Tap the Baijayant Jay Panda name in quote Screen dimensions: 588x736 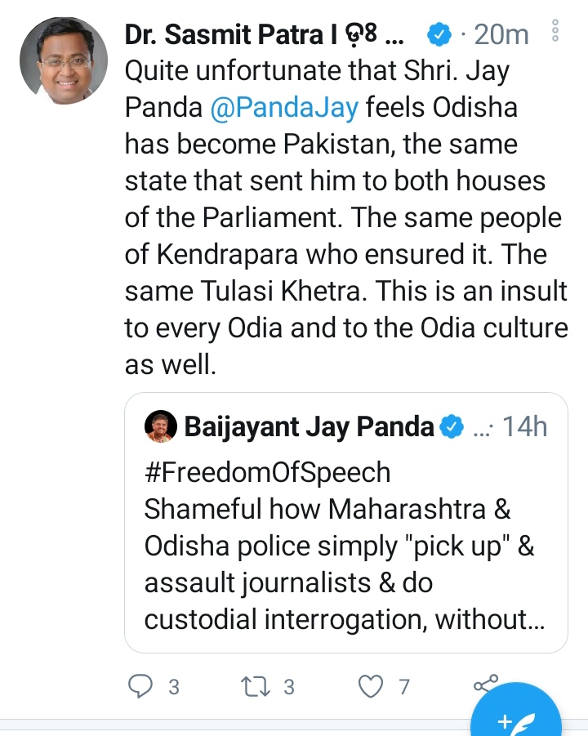coord(309,426)
